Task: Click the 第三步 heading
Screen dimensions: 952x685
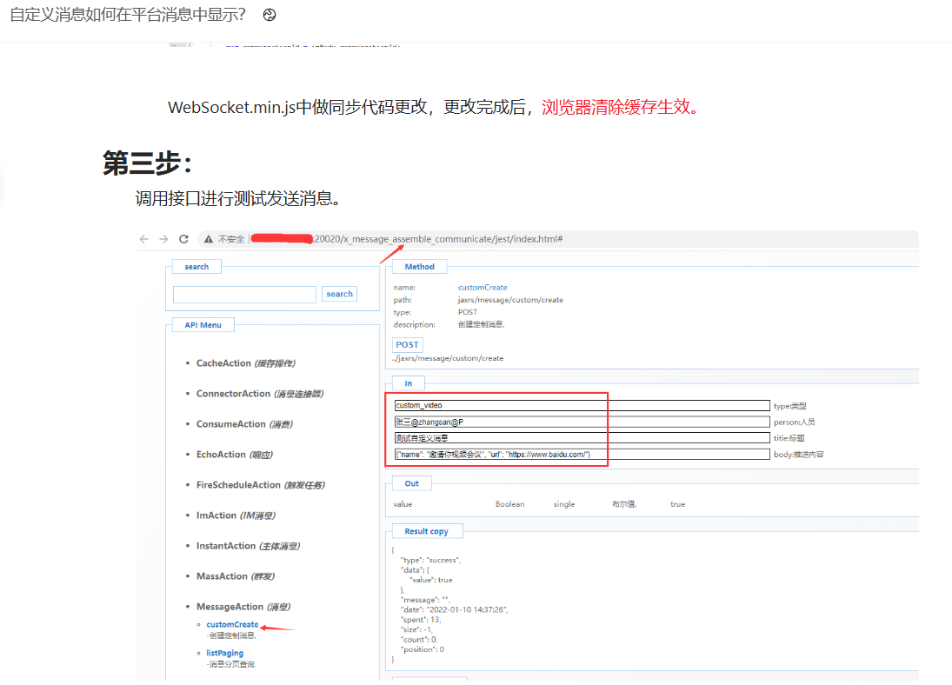Action: click(x=148, y=163)
